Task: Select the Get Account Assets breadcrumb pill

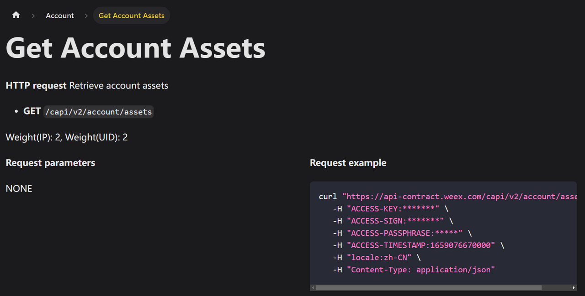Action: 131,15
